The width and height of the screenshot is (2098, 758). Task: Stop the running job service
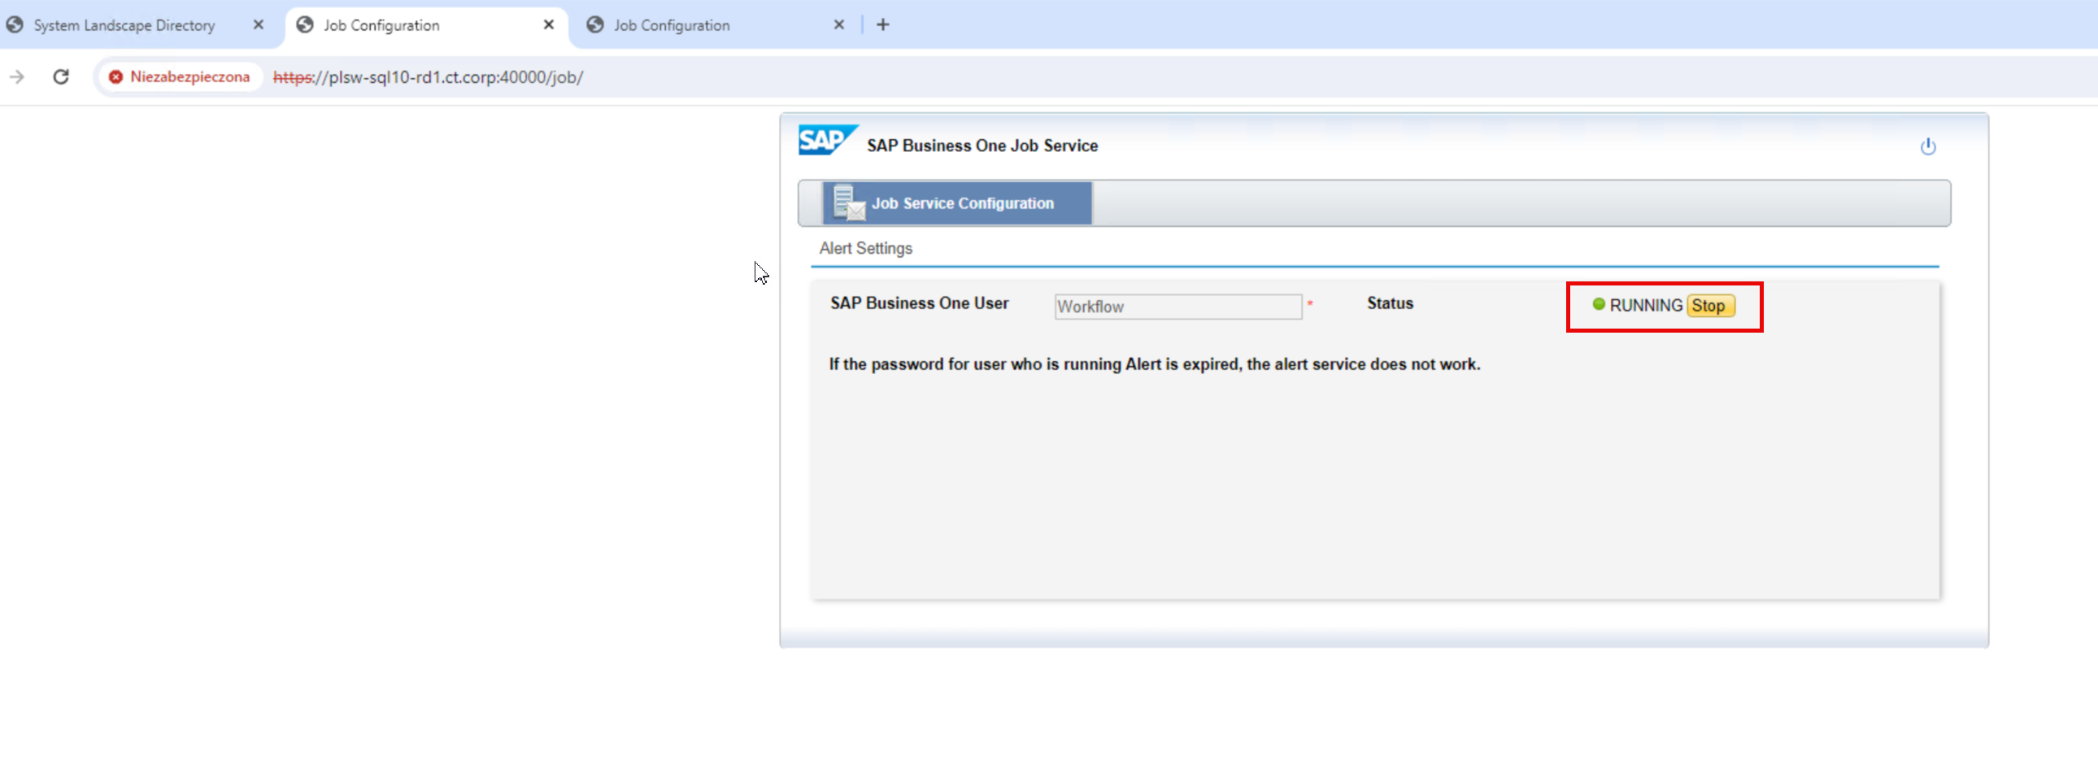[x=1708, y=305]
